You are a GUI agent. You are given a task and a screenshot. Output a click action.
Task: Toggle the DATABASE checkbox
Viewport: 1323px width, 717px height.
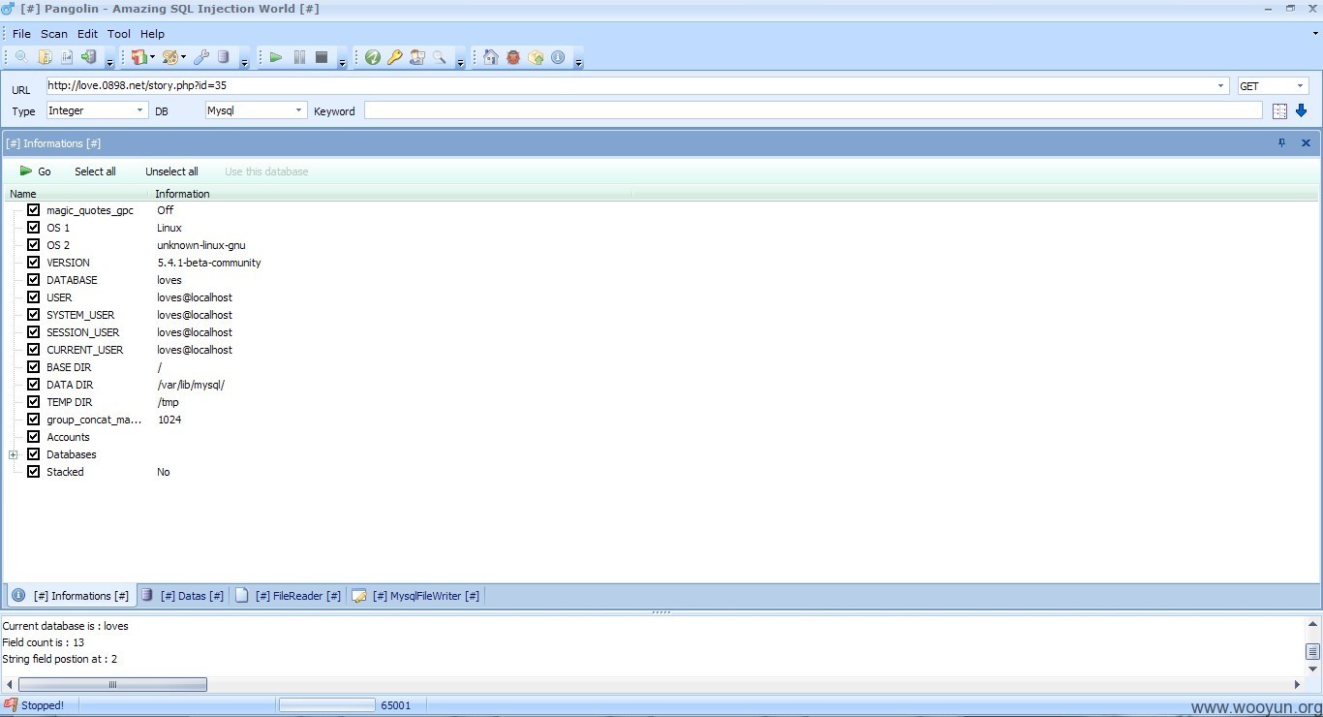click(34, 280)
